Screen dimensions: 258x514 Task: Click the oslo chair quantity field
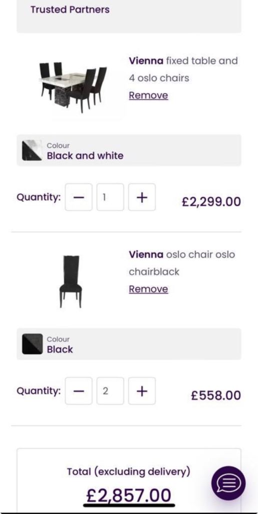pyautogui.click(x=110, y=391)
